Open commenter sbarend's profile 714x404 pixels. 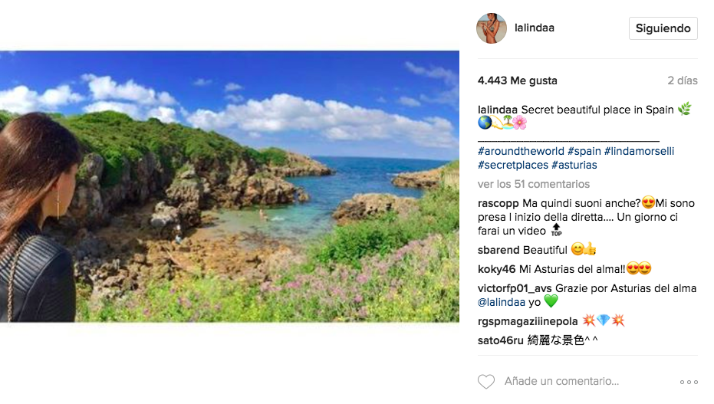click(x=498, y=250)
